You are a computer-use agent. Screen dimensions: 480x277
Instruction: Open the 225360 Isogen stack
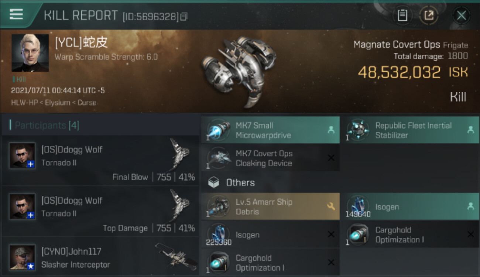(270, 235)
